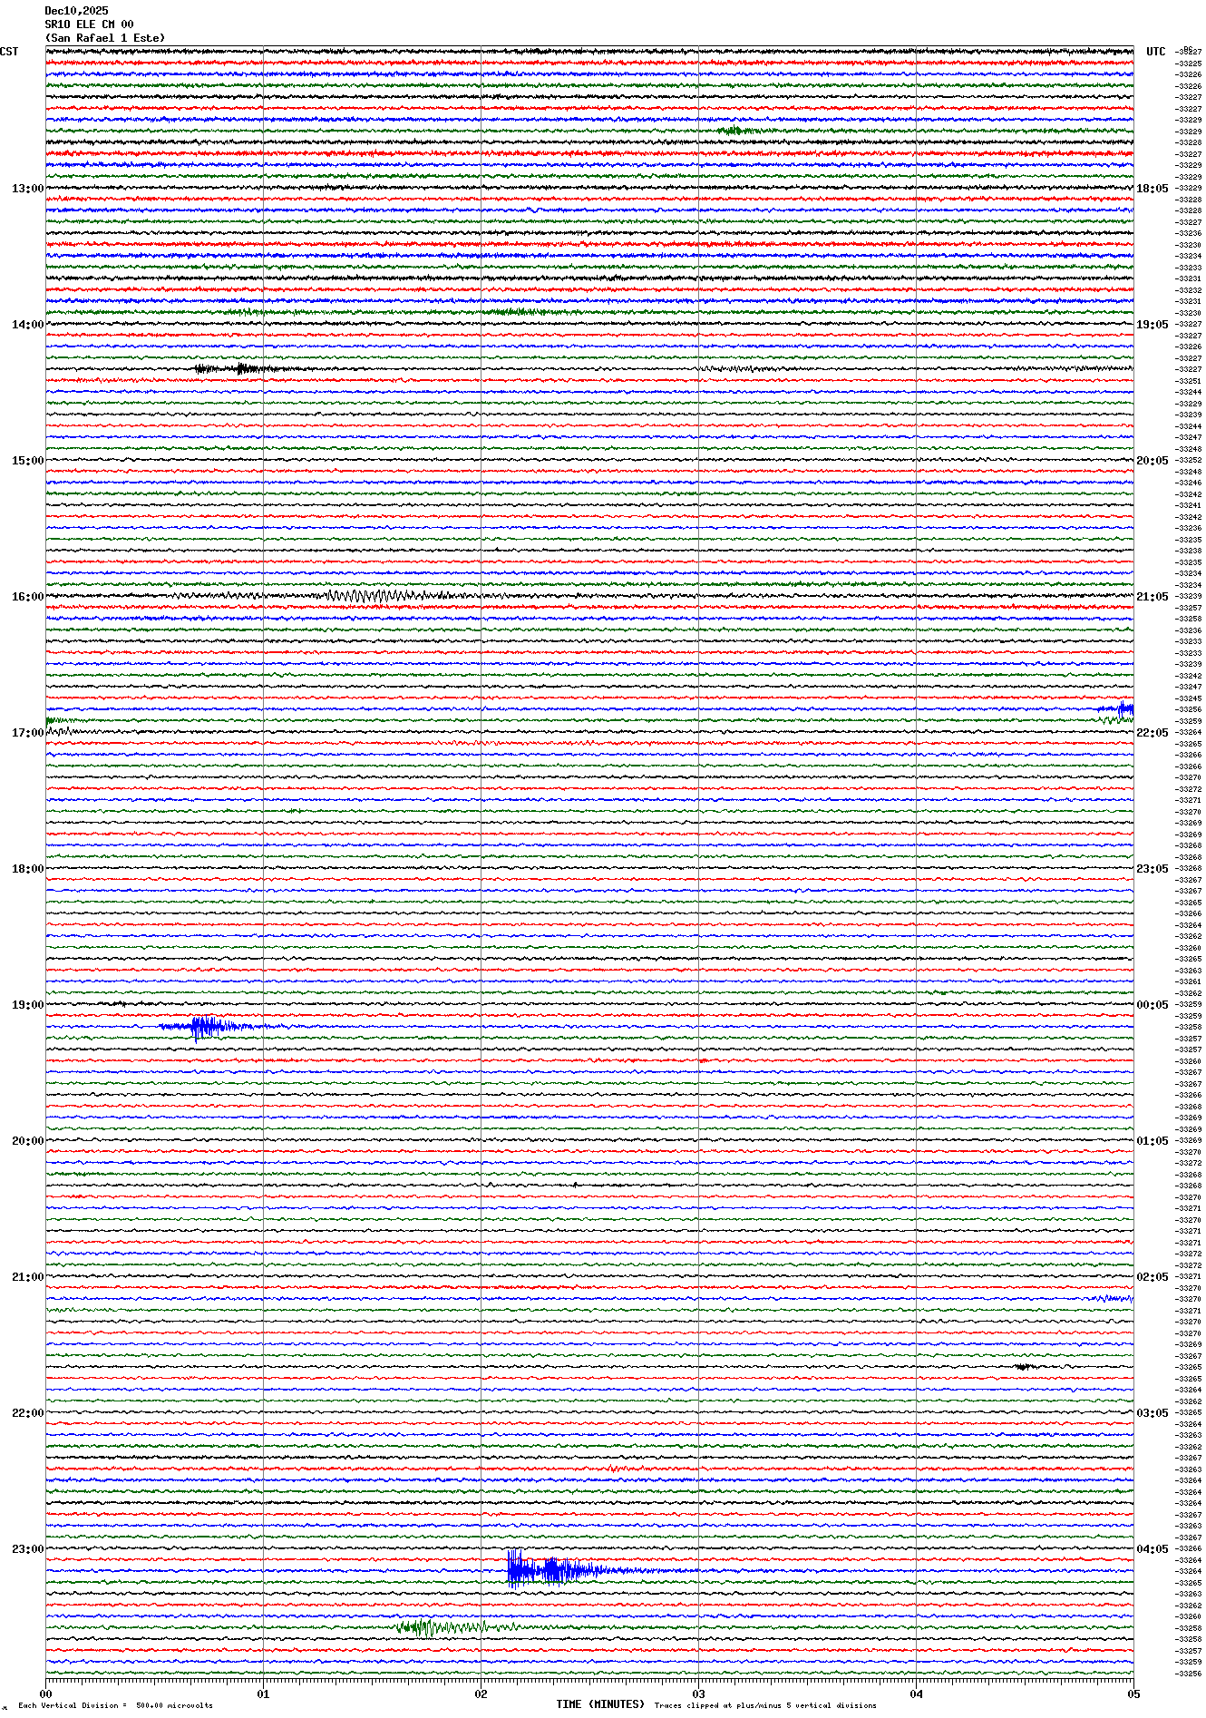
Task: Click the 02 minute tick on the axis
Action: (481, 1694)
